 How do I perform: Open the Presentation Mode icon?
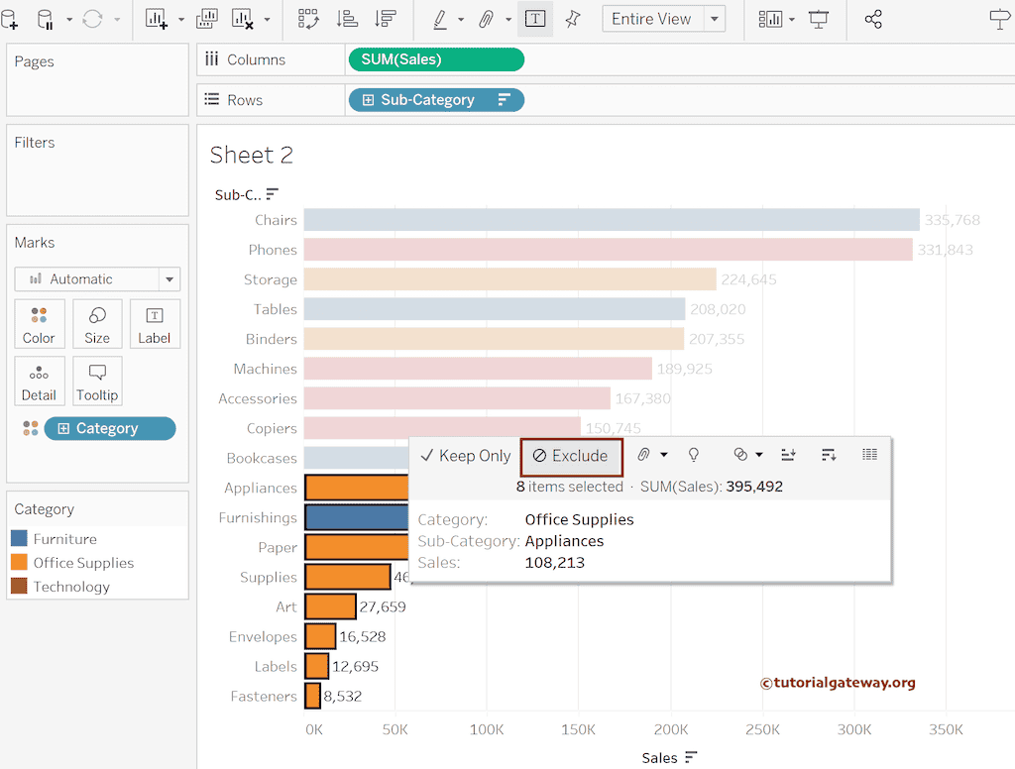[819, 19]
